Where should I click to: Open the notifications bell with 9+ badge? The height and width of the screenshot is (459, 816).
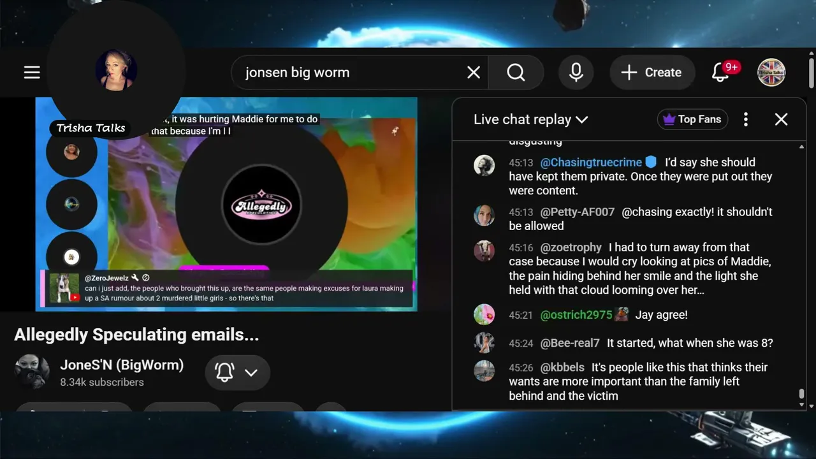pyautogui.click(x=721, y=73)
